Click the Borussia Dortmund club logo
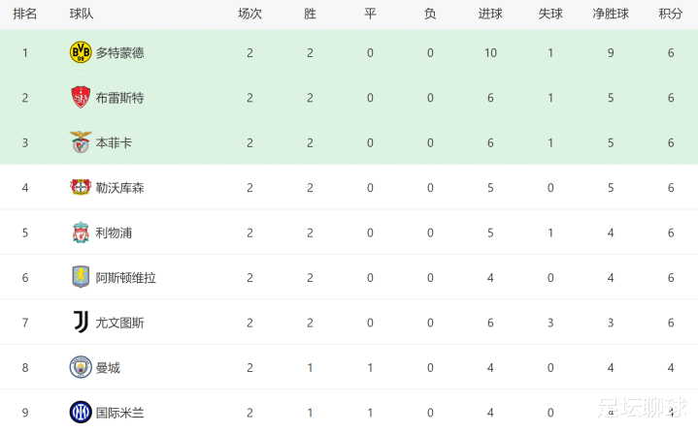 (81, 52)
